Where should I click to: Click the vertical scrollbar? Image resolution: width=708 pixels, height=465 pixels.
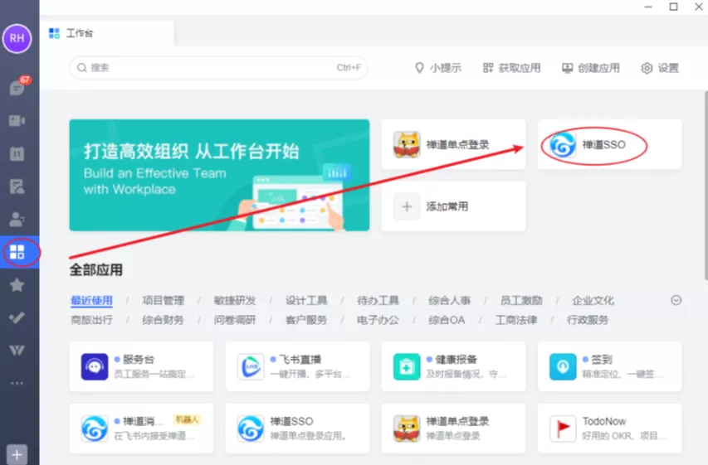tap(706, 186)
